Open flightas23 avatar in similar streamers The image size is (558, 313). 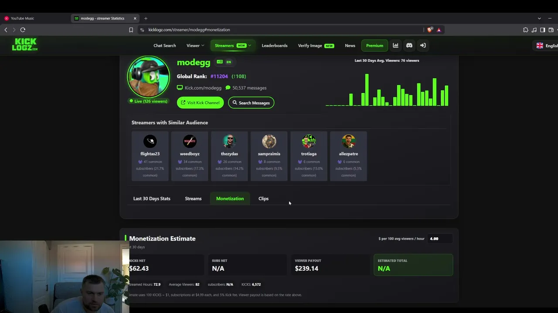[150, 141]
